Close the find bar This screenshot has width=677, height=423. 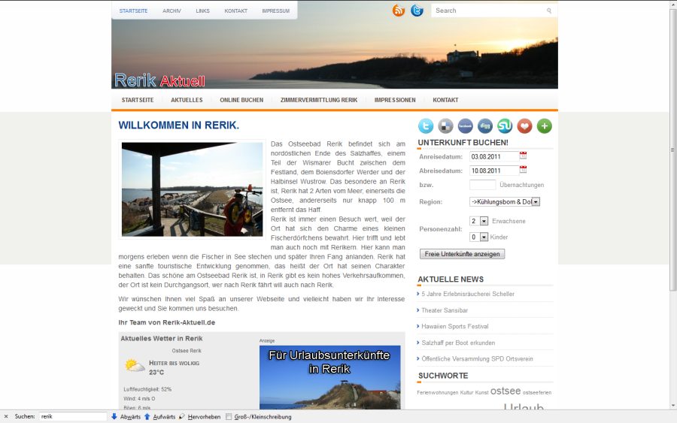(6, 416)
